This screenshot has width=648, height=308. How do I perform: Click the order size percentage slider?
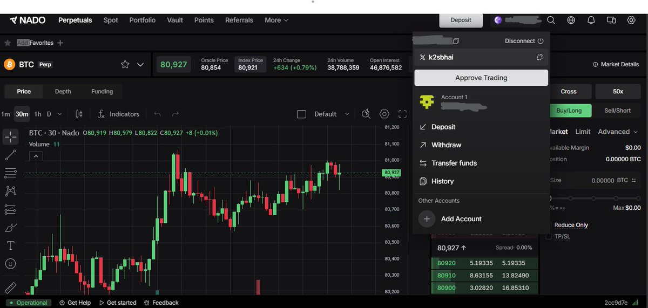pyautogui.click(x=594, y=198)
